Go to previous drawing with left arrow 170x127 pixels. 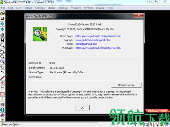click(x=2, y=30)
